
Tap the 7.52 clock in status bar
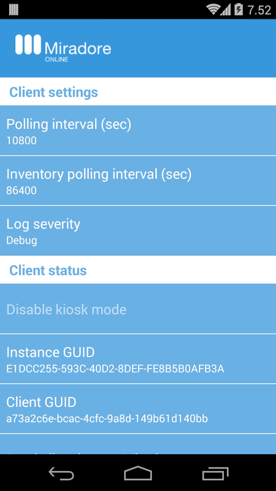click(259, 10)
